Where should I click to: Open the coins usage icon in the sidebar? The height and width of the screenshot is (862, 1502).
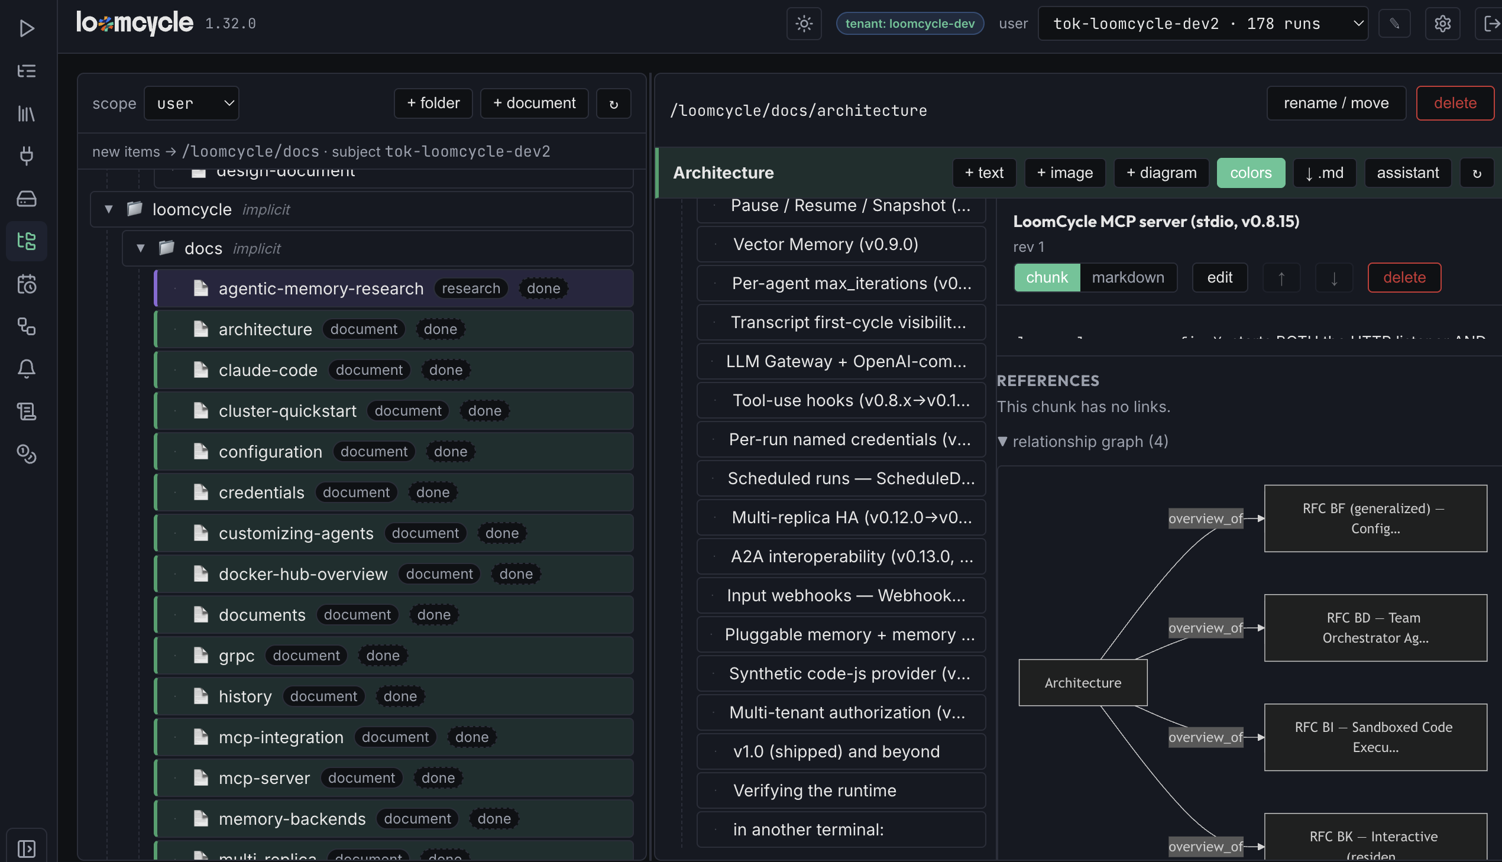pos(27,454)
